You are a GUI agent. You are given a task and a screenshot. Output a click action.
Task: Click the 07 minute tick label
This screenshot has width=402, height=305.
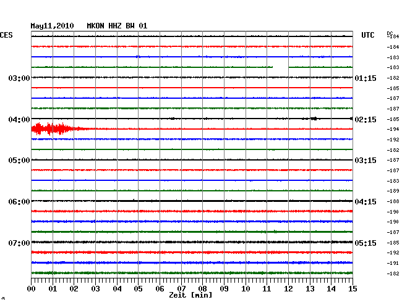181,289
